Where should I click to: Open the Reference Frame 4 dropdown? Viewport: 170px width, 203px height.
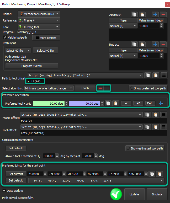pyautogui.click(x=39, y=20)
